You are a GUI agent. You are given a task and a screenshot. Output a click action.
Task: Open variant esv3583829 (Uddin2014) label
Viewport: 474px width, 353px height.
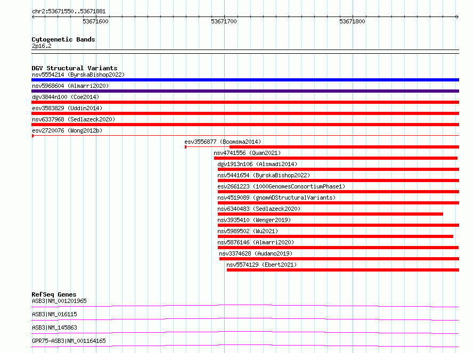pos(67,108)
